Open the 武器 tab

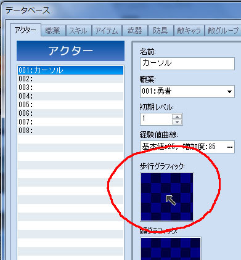click(x=135, y=31)
